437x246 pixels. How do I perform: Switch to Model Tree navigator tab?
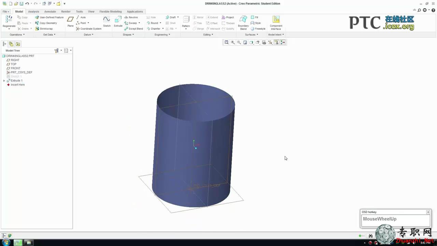4,44
